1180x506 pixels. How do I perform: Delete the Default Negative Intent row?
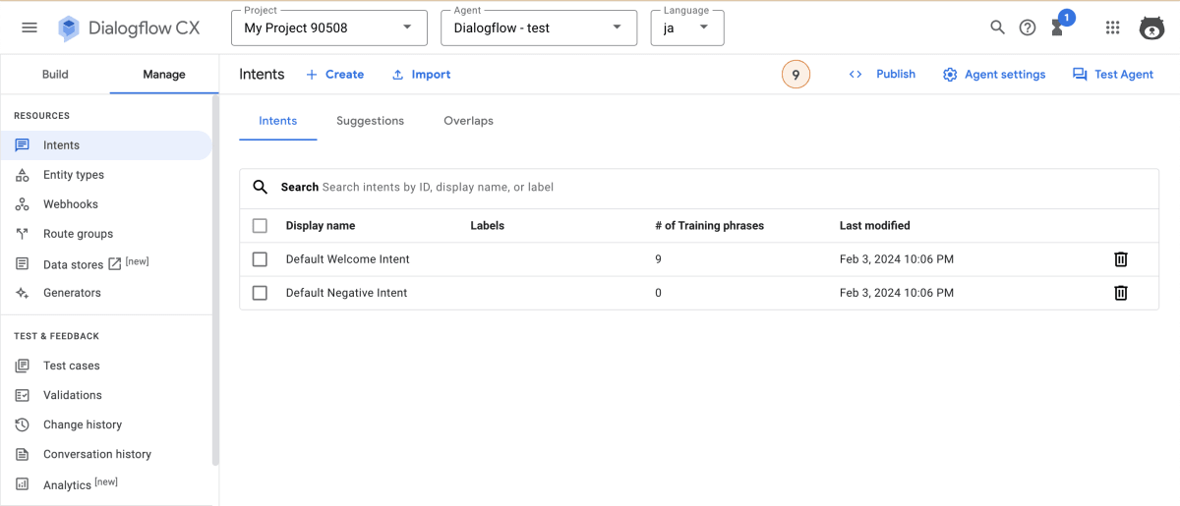pos(1120,293)
